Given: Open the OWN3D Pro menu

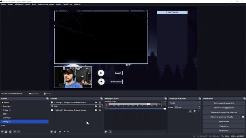Looking at the screenshot, I should click(x=67, y=4).
